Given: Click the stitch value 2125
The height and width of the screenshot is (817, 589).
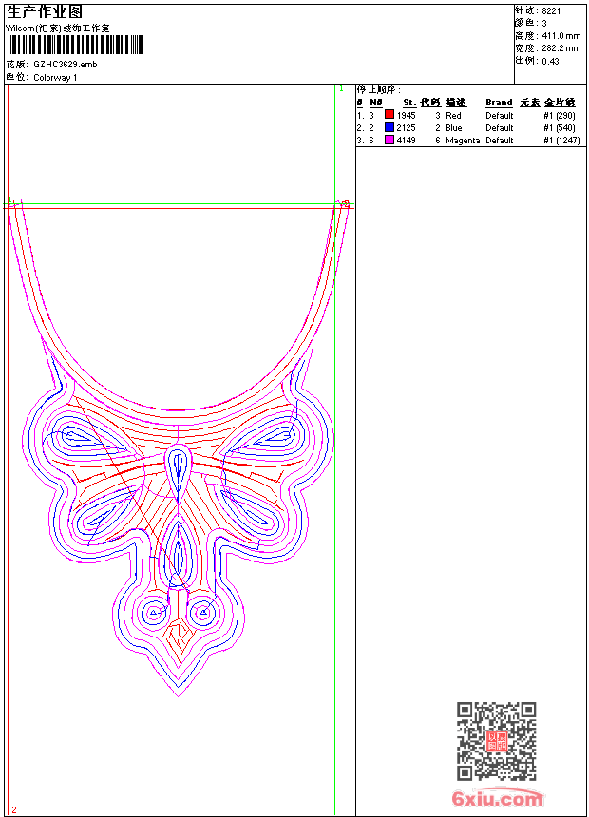Looking at the screenshot, I should 406,128.
